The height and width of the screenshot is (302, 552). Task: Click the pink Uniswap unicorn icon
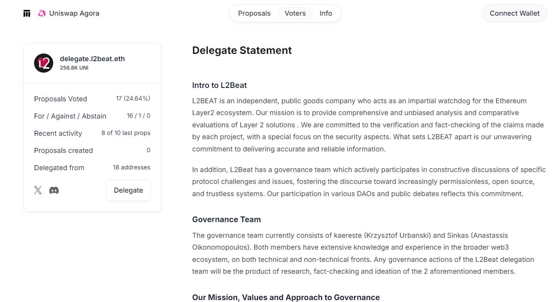pos(42,13)
